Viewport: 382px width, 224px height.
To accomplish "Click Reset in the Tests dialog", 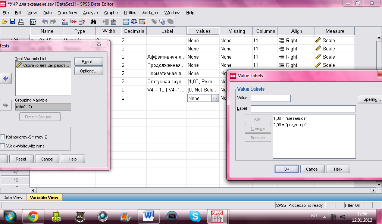I will click(21, 159).
